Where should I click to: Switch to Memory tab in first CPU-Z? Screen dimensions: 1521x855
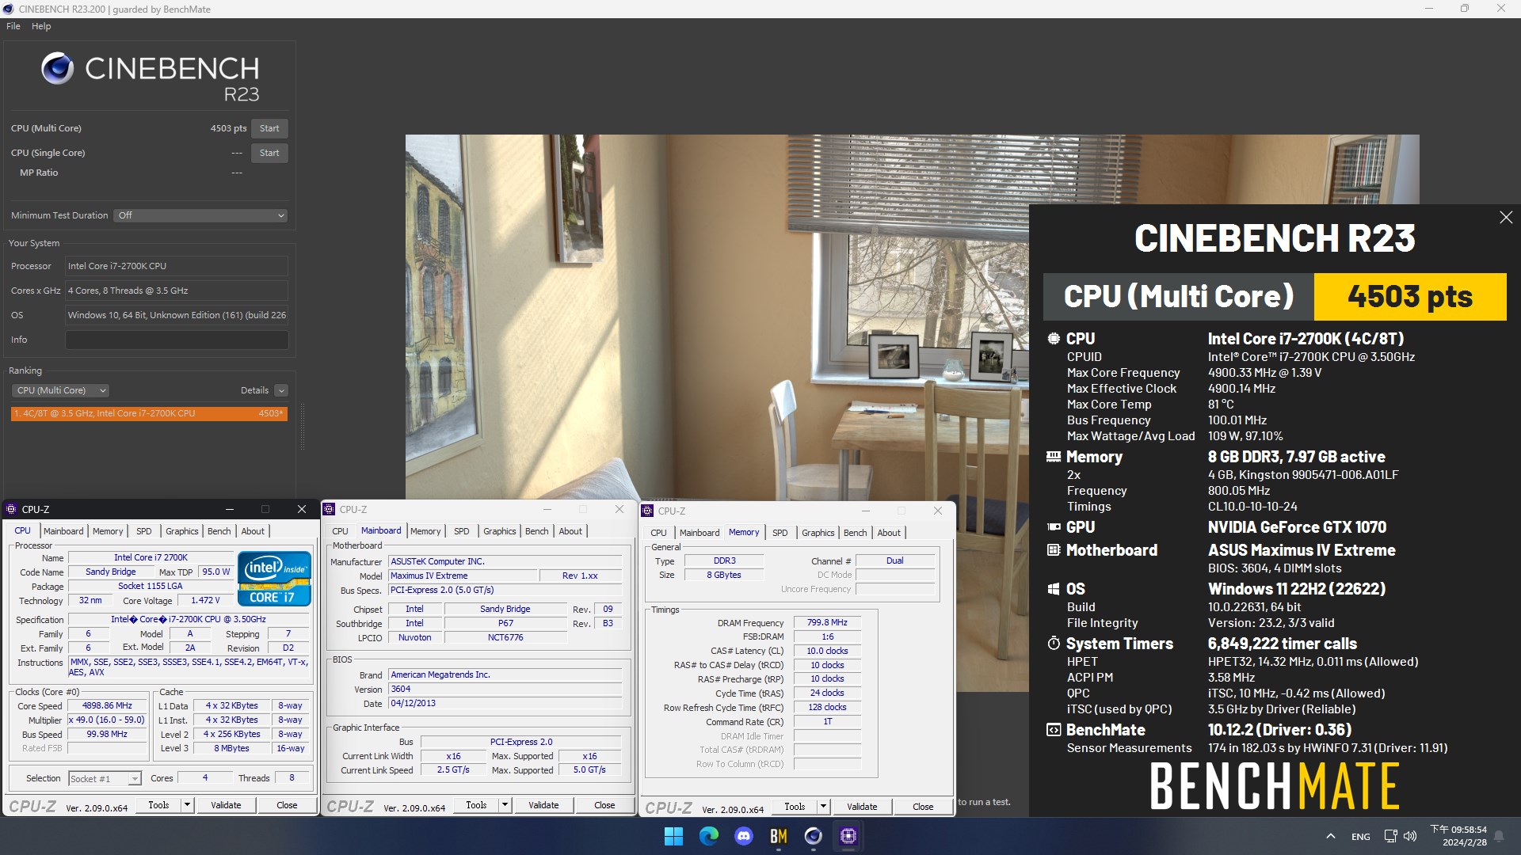tap(108, 531)
